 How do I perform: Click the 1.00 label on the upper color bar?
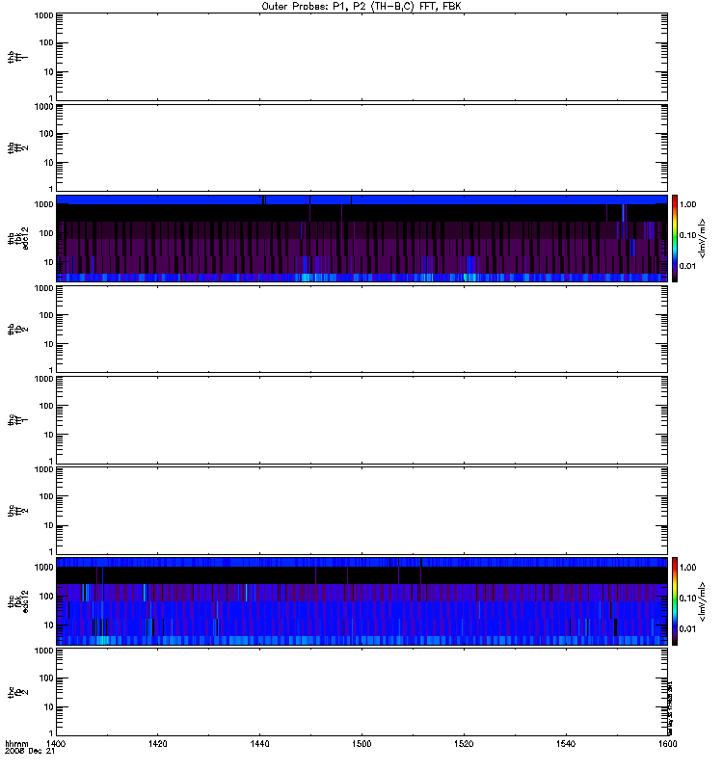tap(688, 204)
